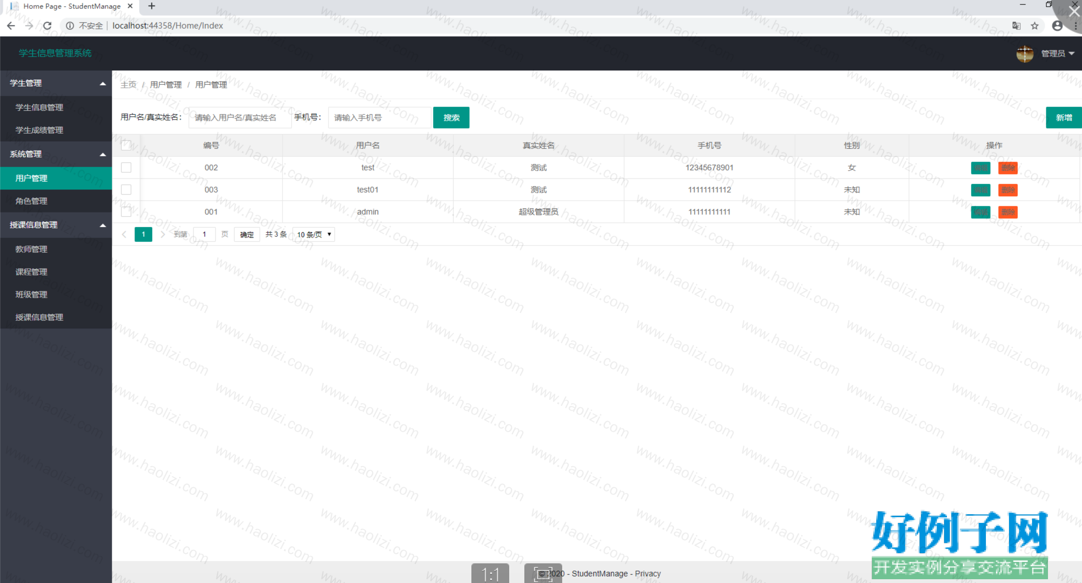Select 用户管理 in the left sidebar

[56, 178]
